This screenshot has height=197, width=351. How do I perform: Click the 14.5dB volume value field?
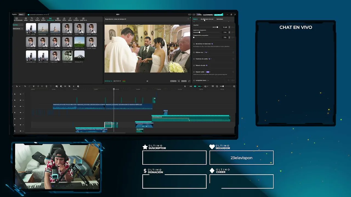[x=225, y=27]
